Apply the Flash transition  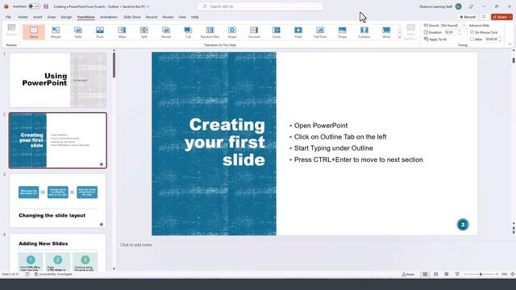(298, 32)
